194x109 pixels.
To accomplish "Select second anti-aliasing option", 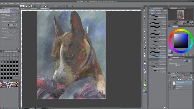I will [x=11, y=25].
